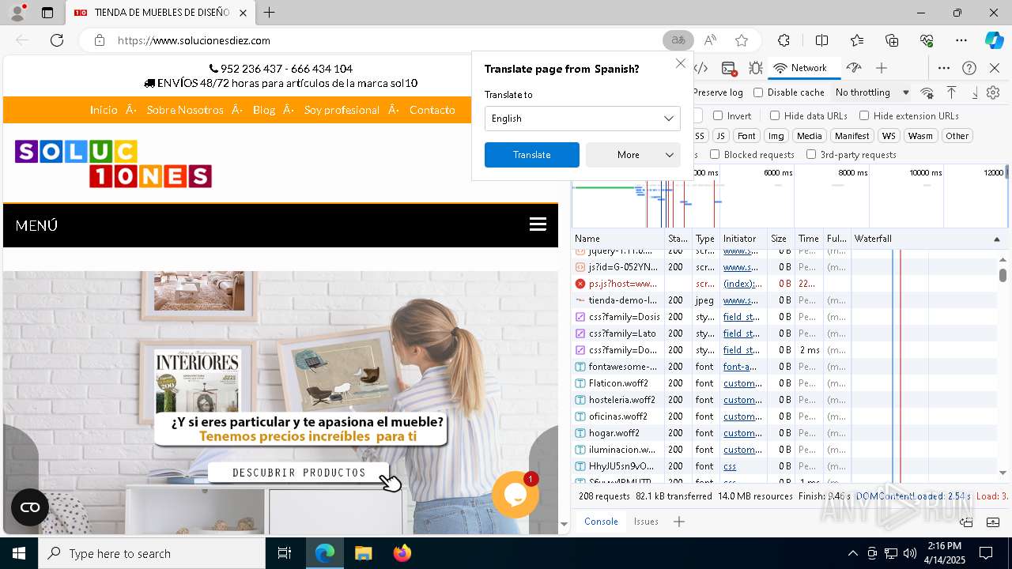Add another DevTools tool with plus icon
The image size is (1012, 569).
click(882, 68)
